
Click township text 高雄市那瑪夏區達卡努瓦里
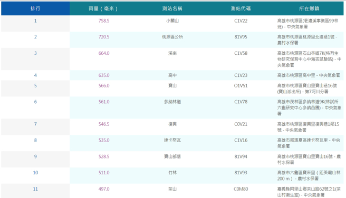click(302, 140)
